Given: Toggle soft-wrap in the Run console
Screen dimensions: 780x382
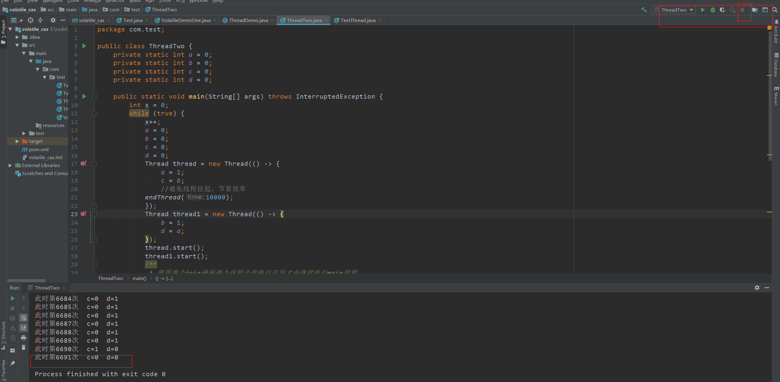Looking at the screenshot, I should (24, 318).
